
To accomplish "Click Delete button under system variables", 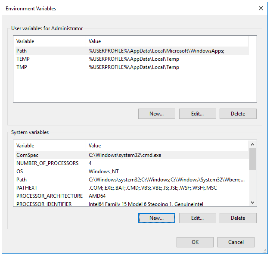I will pyautogui.click(x=238, y=218).
